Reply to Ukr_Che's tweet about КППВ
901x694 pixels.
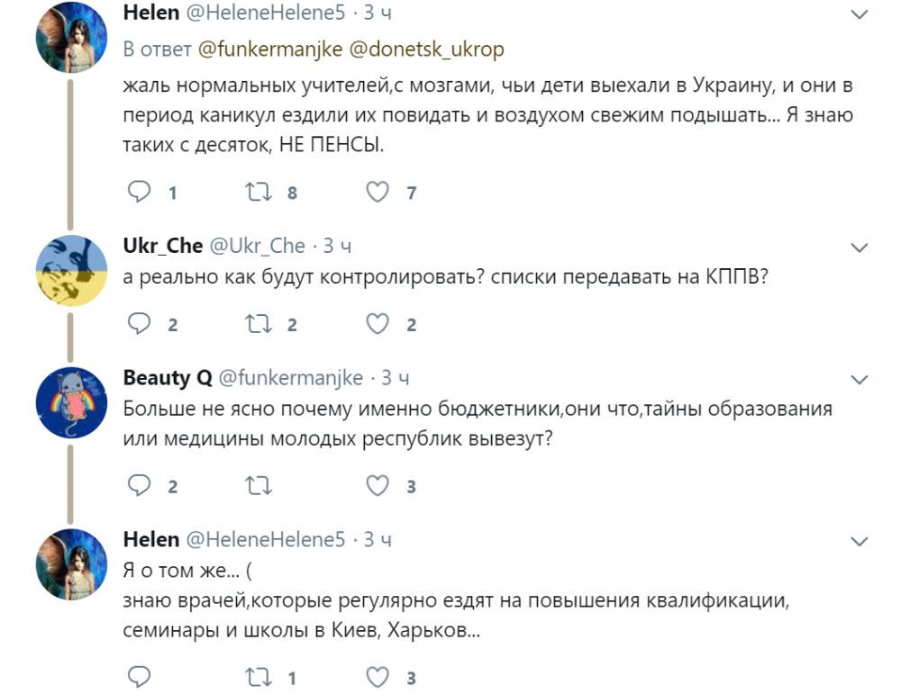point(138,324)
